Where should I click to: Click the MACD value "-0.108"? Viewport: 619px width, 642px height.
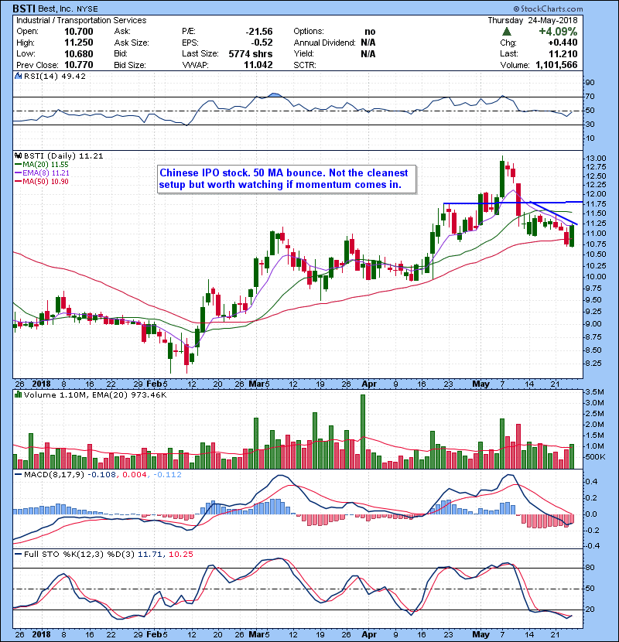pyautogui.click(x=102, y=474)
